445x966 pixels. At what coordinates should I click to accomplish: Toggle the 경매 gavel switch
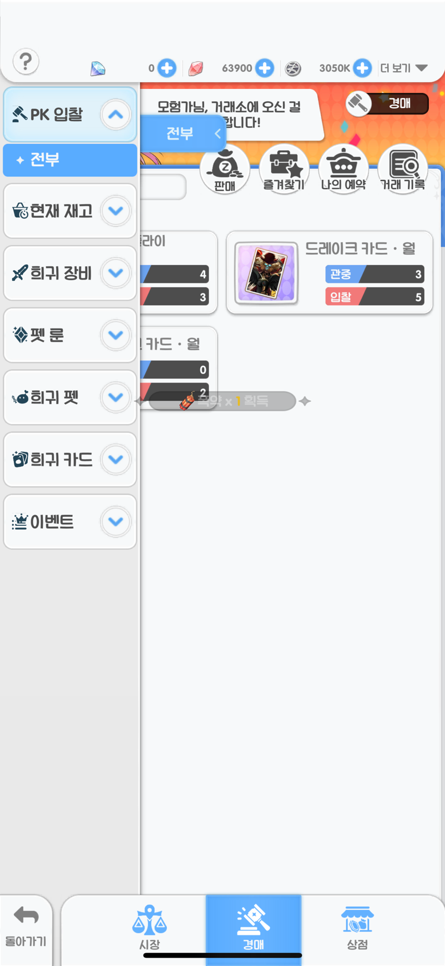coord(387,103)
